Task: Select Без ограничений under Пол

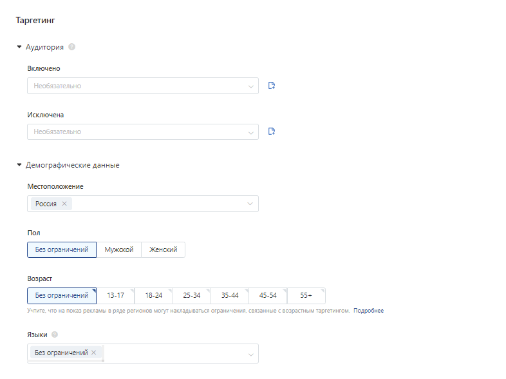Action: tap(62, 249)
